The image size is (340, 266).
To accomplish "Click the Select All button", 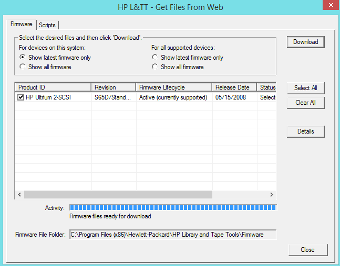I will click(305, 88).
